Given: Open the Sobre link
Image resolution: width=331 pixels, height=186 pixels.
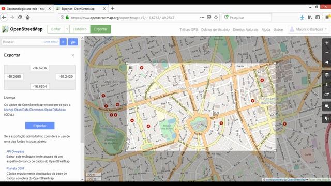Looking at the screenshot, I should point(278,30).
